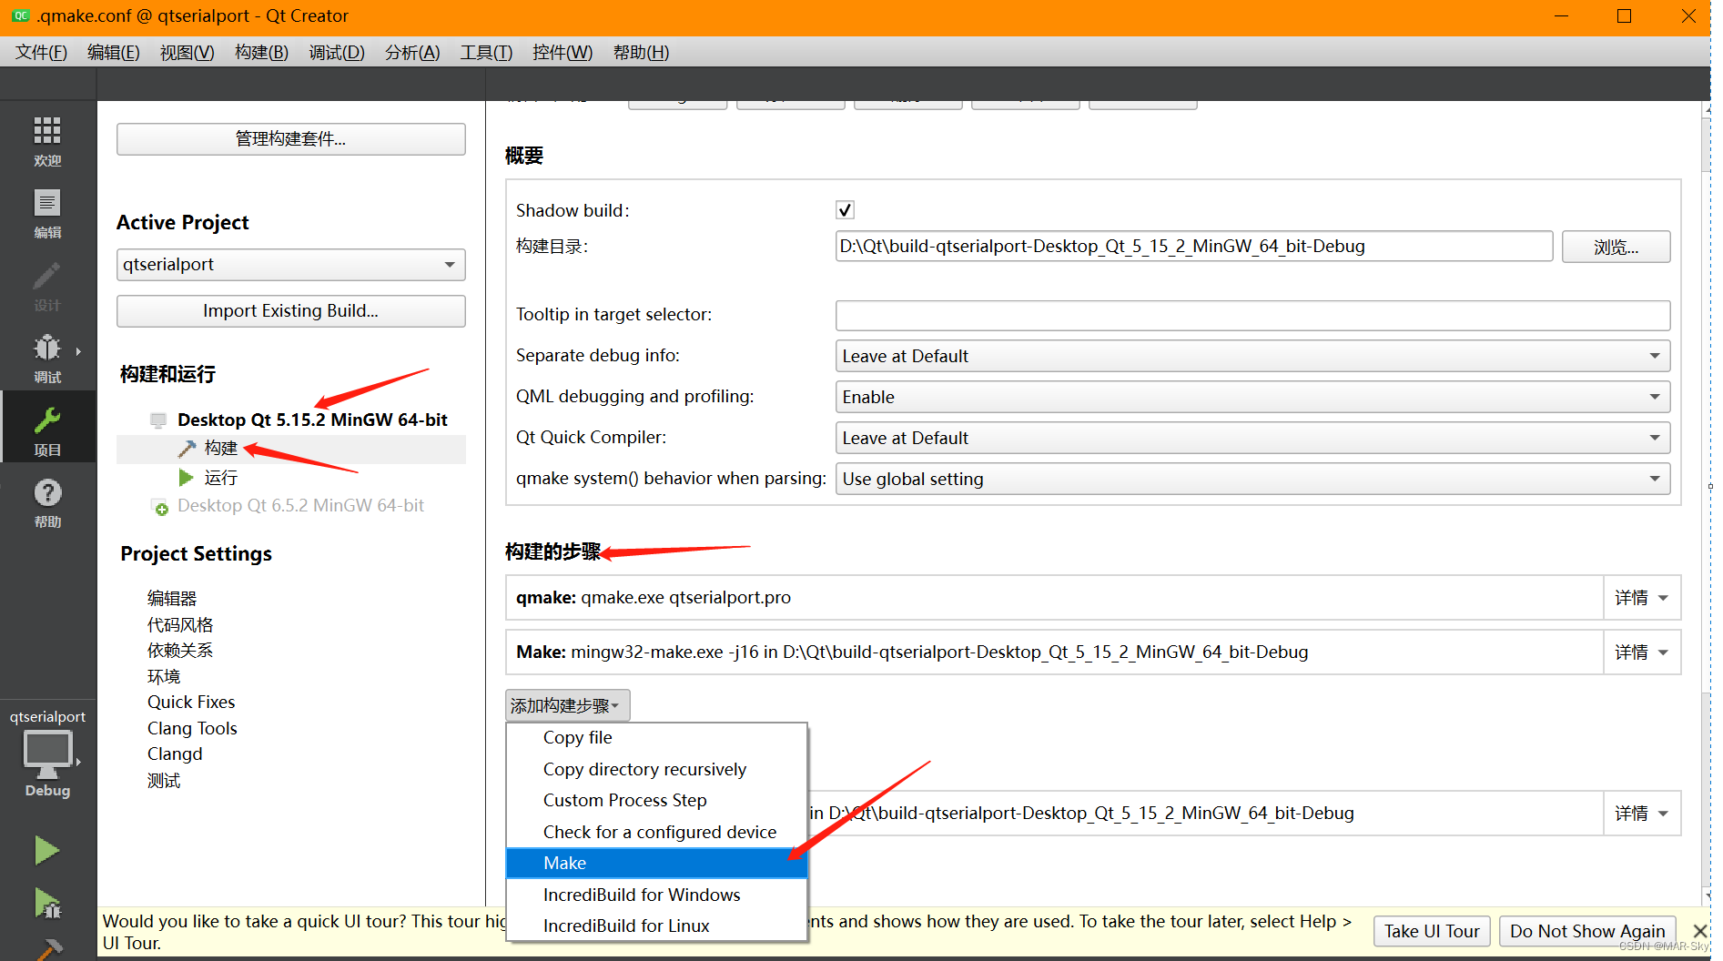The image size is (1723, 961).
Task: Open the Separate debug info dropdown
Action: (x=1252, y=356)
